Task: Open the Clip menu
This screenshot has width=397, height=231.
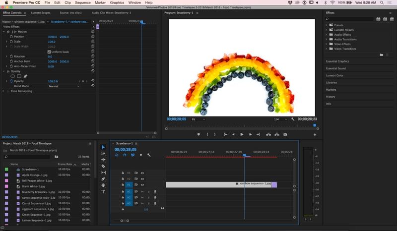Action: coord(67,2)
